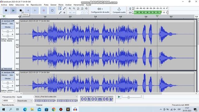This screenshot has height=112, width=199.
Task: Open the Herramientas menu
Action: [79, 5]
